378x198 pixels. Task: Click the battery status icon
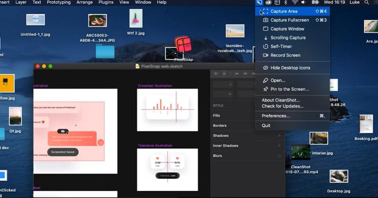[315, 2]
